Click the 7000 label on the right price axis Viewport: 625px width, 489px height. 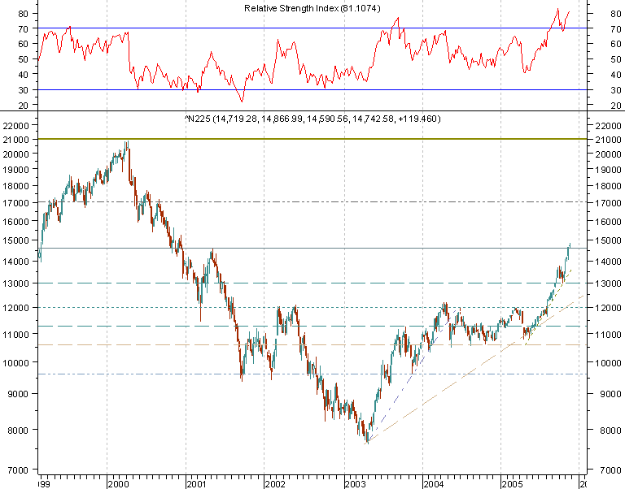610,470
